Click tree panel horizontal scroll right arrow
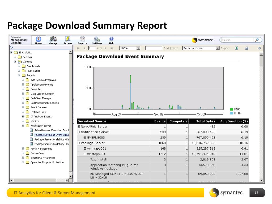 click(67, 180)
